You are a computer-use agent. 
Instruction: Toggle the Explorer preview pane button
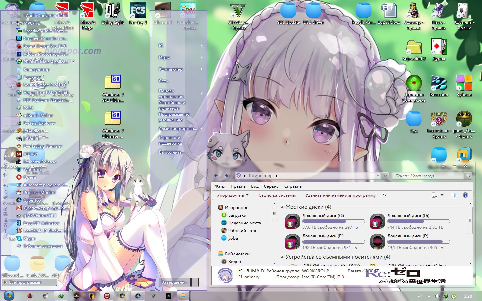click(453, 195)
